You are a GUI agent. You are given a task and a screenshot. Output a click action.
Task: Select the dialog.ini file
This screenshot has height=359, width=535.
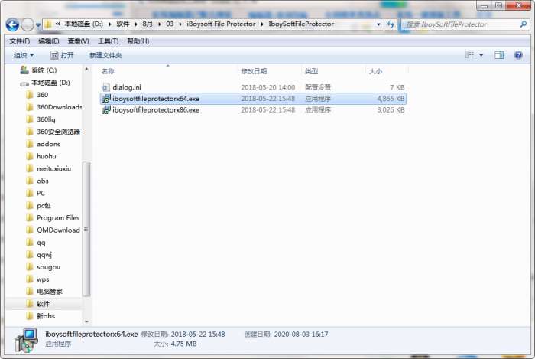point(127,87)
